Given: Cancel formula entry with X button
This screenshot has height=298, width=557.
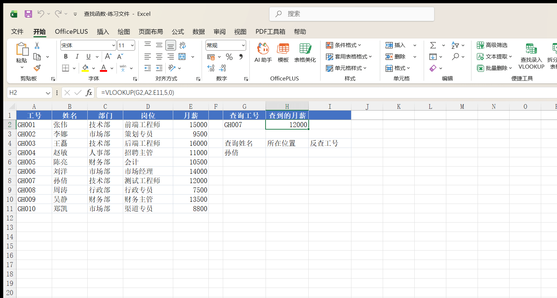Looking at the screenshot, I should (x=67, y=93).
